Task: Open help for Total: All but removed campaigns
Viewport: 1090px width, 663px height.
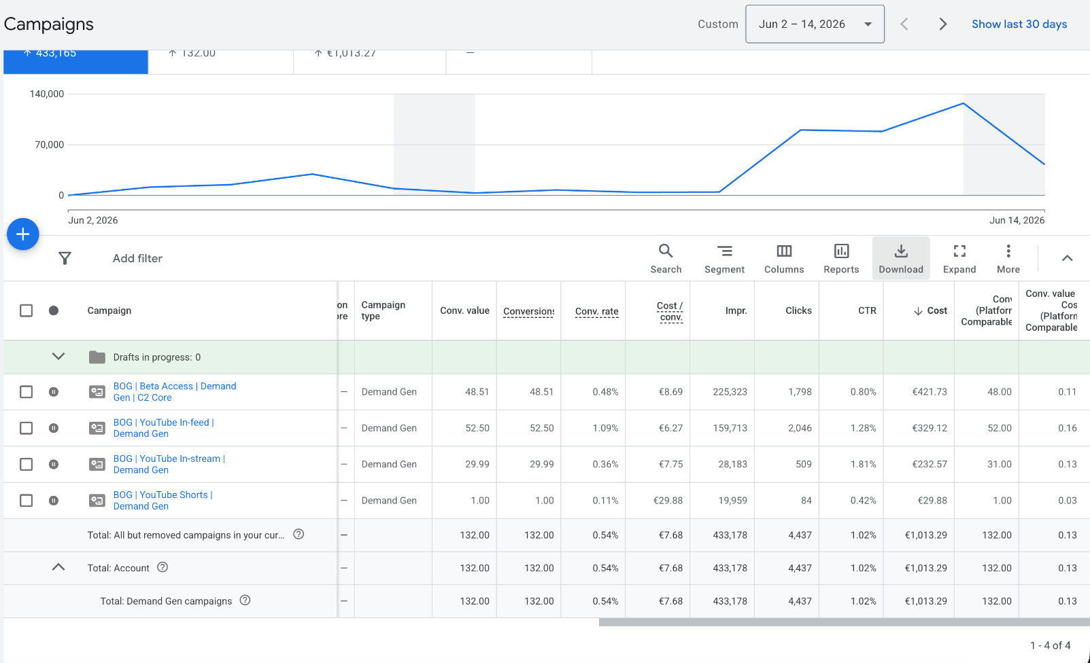Action: click(x=299, y=534)
